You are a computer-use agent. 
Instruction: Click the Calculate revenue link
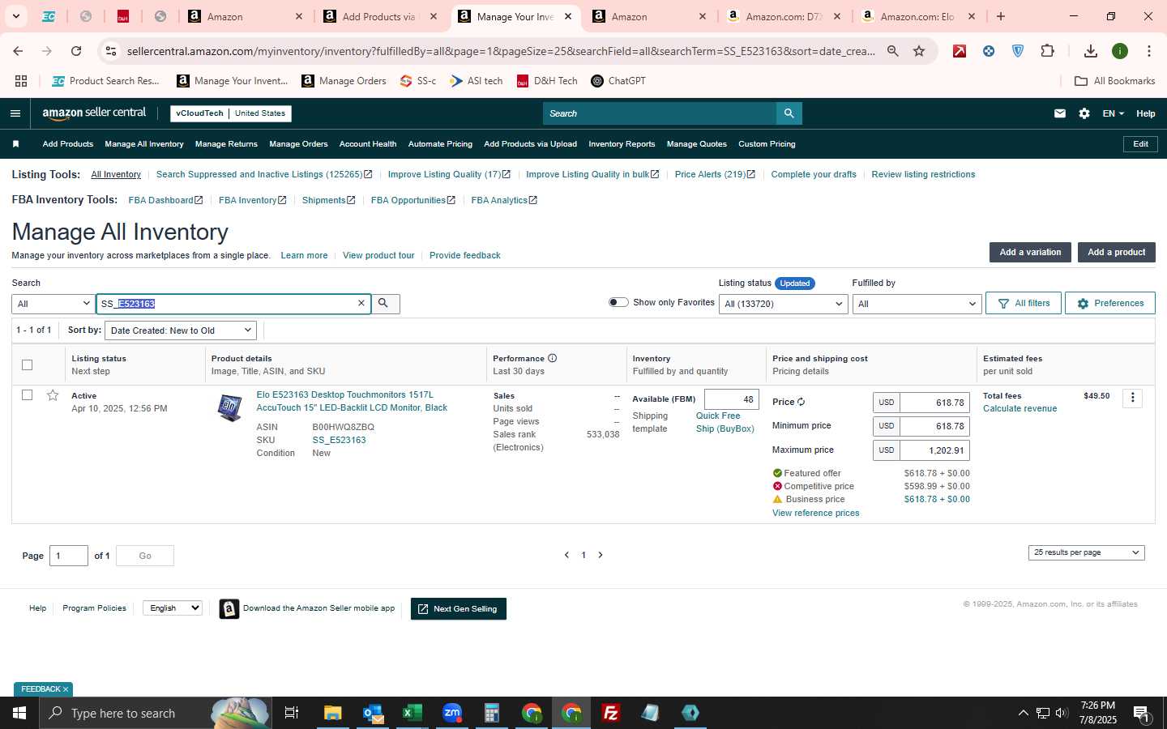pos(1020,408)
